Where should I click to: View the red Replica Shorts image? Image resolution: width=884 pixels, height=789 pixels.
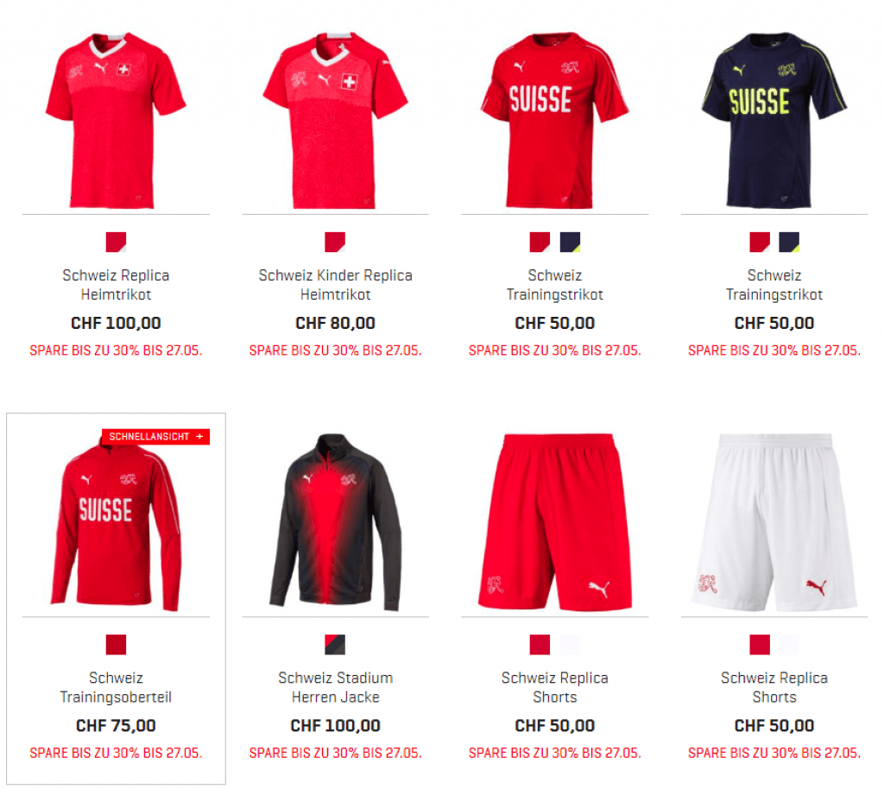(x=555, y=522)
